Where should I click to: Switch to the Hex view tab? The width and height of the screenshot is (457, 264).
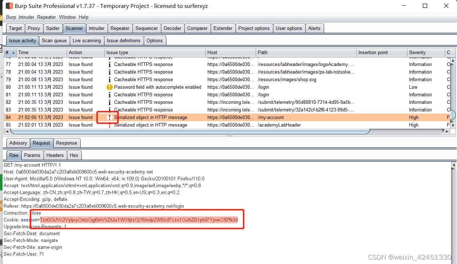click(74, 155)
